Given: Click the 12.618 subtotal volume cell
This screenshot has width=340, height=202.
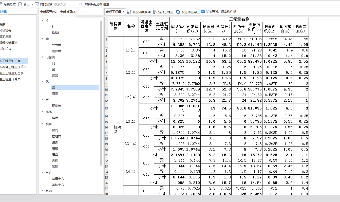Looking at the screenshot, I should (177, 61).
